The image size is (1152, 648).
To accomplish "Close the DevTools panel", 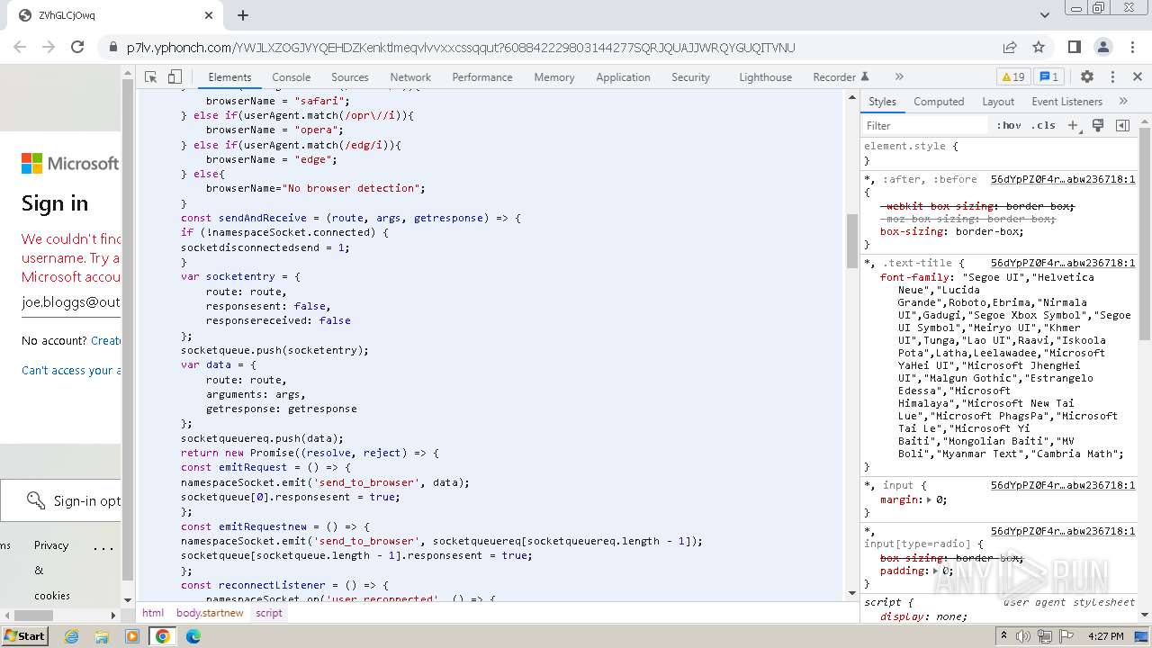I will [1138, 77].
